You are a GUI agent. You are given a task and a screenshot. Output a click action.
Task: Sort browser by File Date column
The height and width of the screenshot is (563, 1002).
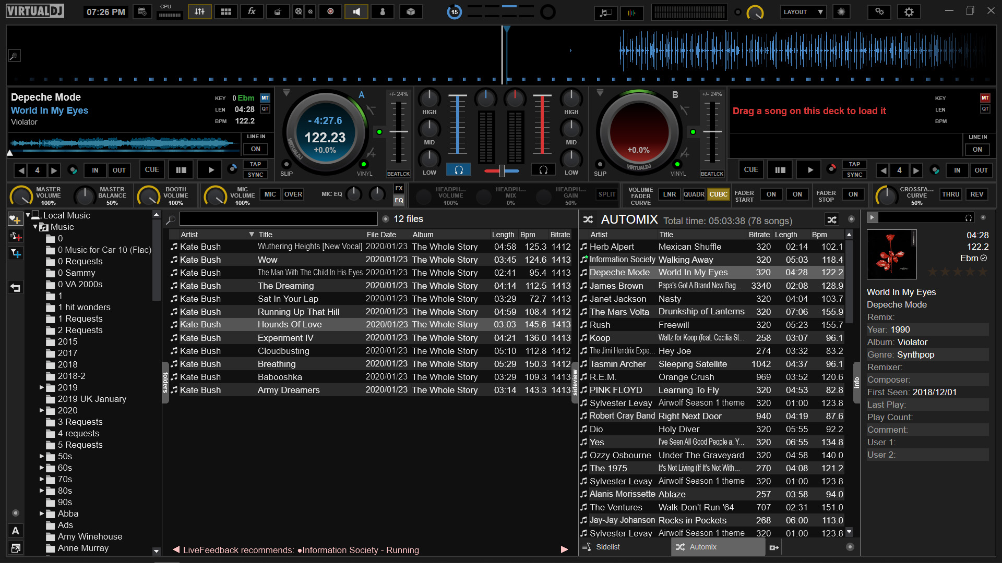click(387, 235)
